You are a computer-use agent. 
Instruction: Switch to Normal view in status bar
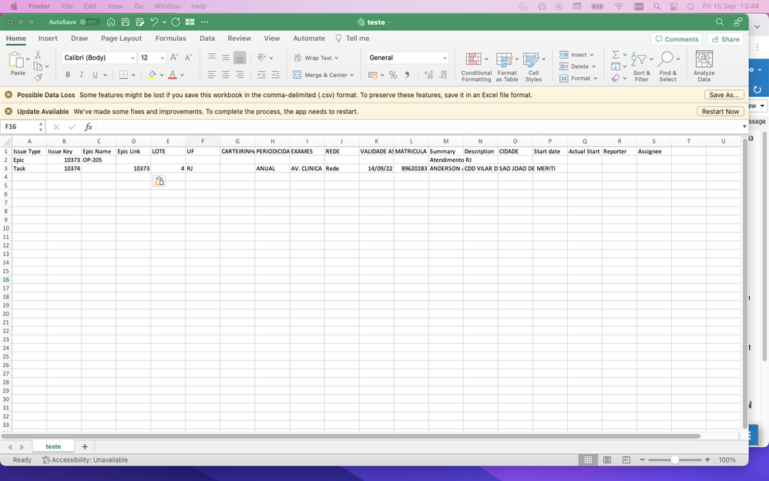(588, 460)
